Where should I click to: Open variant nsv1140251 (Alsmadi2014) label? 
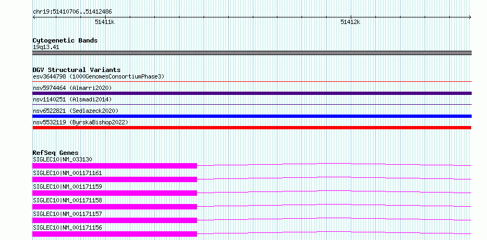72,99
